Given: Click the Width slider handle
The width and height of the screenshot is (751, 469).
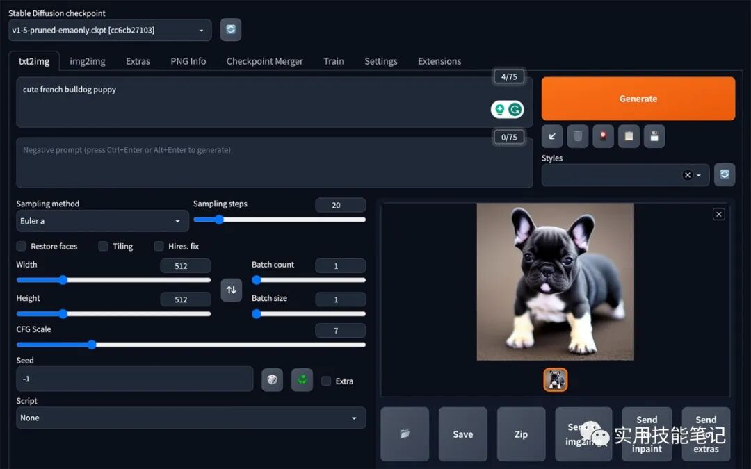Looking at the screenshot, I should (63, 280).
